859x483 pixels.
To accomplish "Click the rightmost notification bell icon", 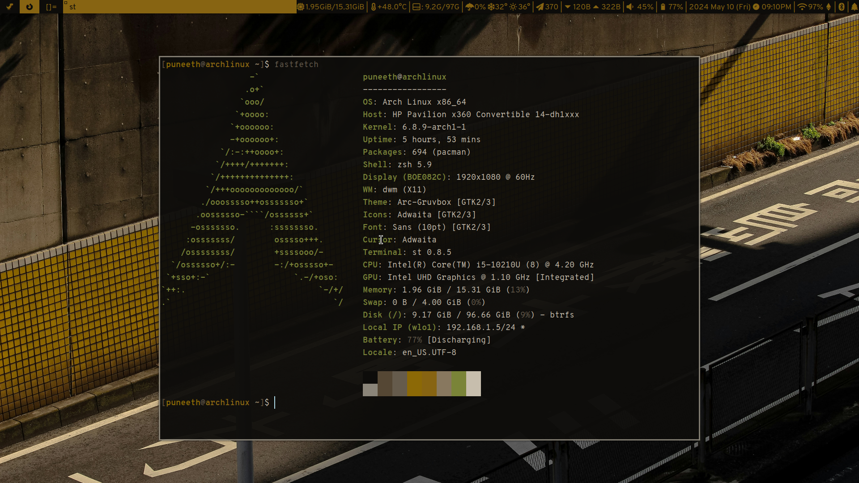I will 854,7.
